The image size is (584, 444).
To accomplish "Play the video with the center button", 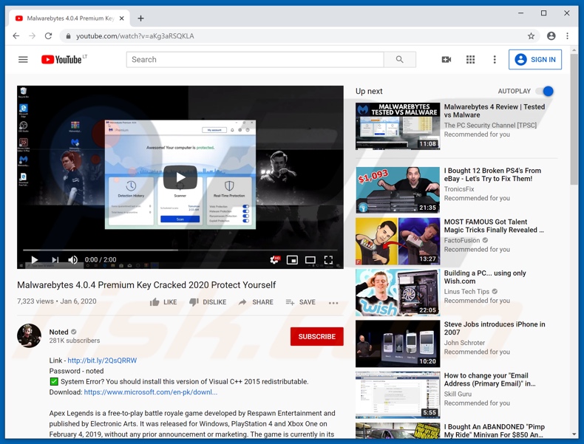I will [180, 177].
